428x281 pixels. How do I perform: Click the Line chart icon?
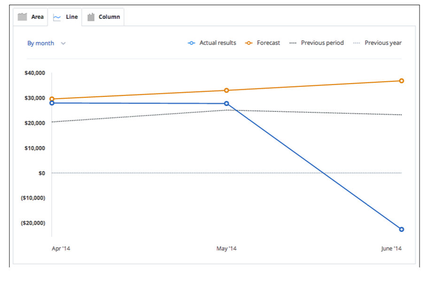coord(57,18)
